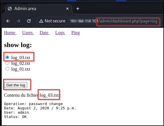
Task: Select the log_02.txt radio button
Action: point(7,63)
